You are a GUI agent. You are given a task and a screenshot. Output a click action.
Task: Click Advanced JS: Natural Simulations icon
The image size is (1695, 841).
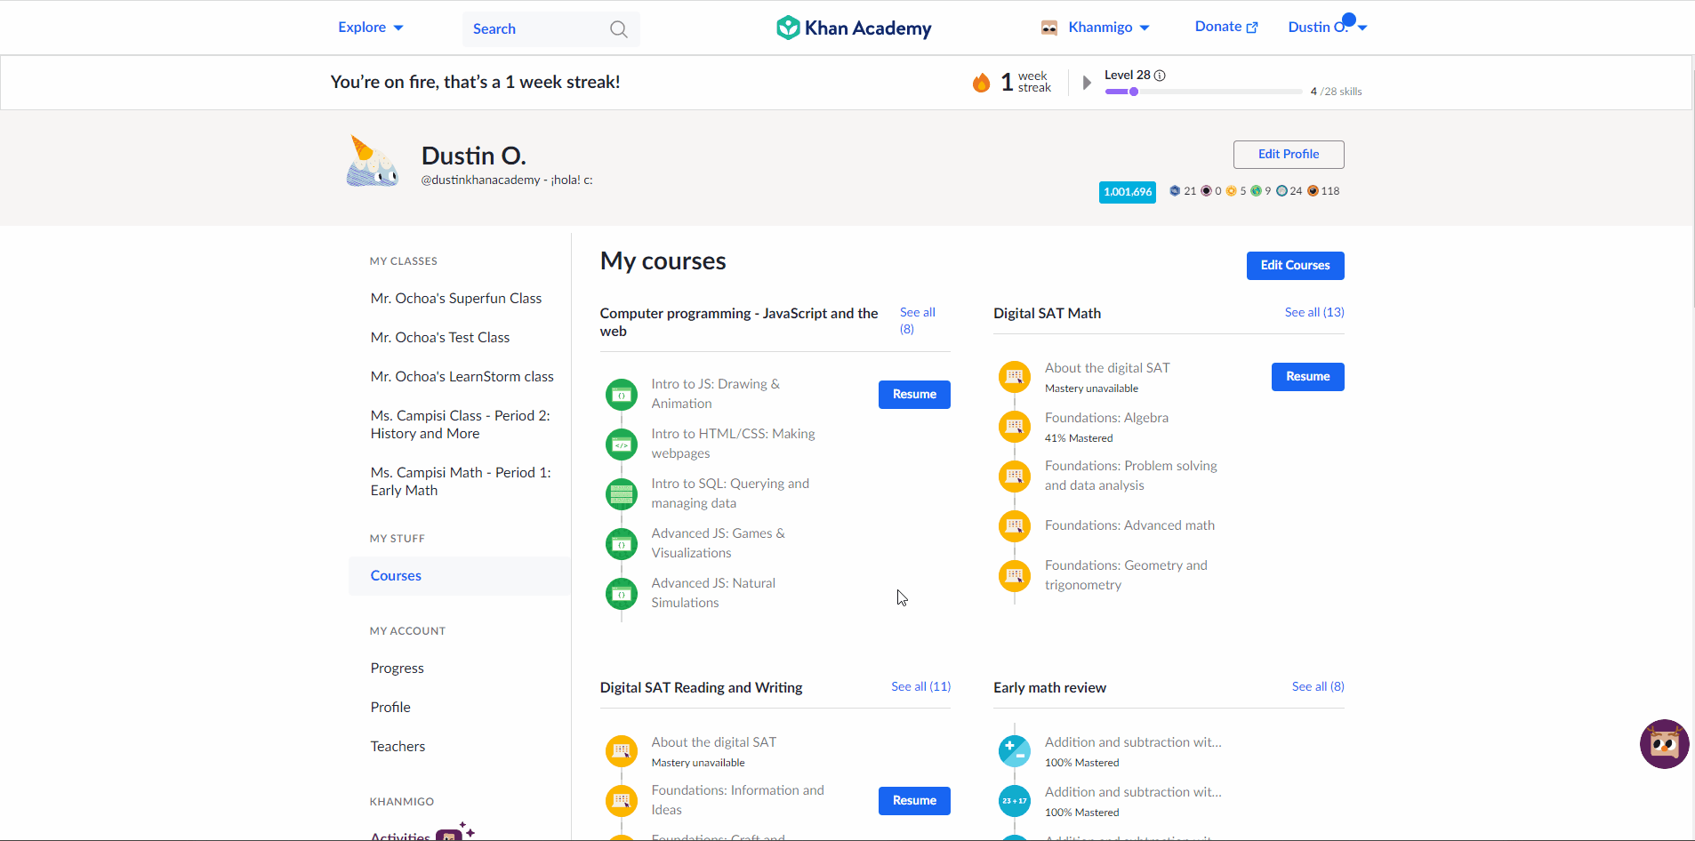tap(622, 594)
